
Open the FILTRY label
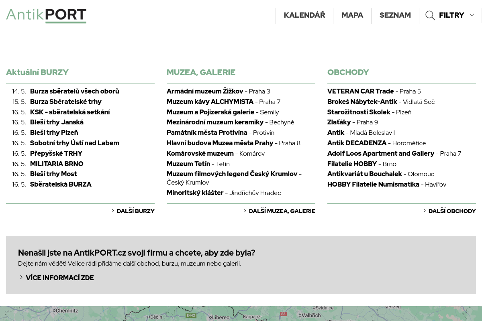[451, 15]
